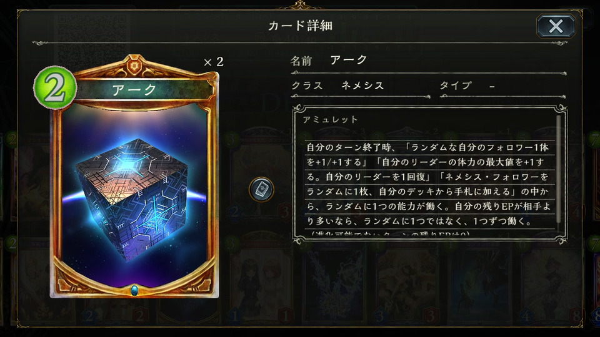Click the タイプ label field
This screenshot has width=600, height=337.
pyautogui.click(x=455, y=85)
